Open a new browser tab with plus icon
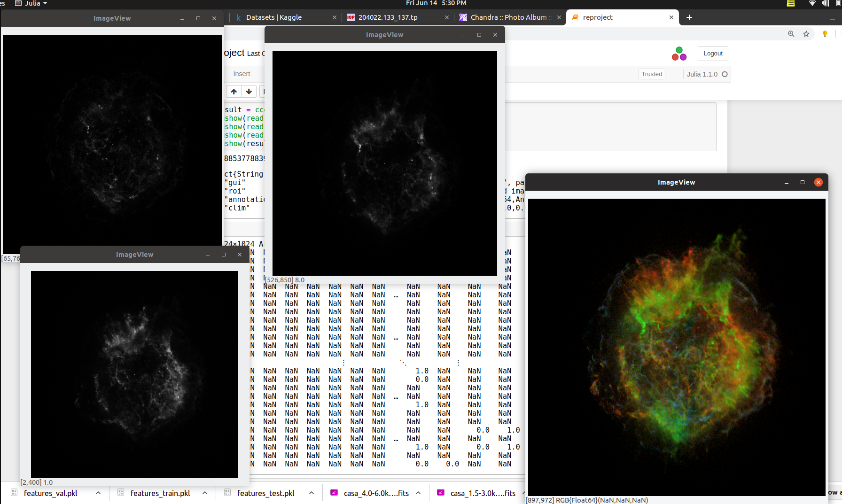Viewport: 842px width, 504px height. [x=689, y=17]
